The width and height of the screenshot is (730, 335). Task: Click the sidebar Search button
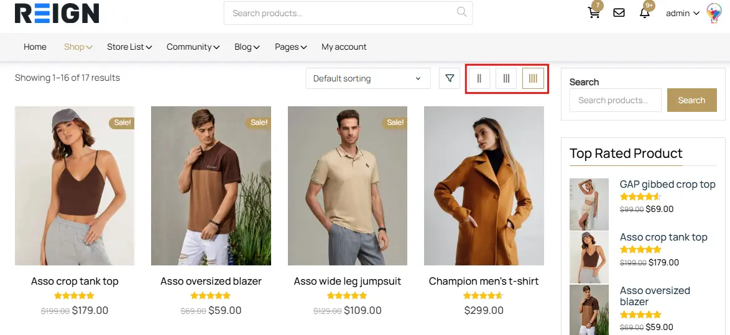[x=691, y=100]
